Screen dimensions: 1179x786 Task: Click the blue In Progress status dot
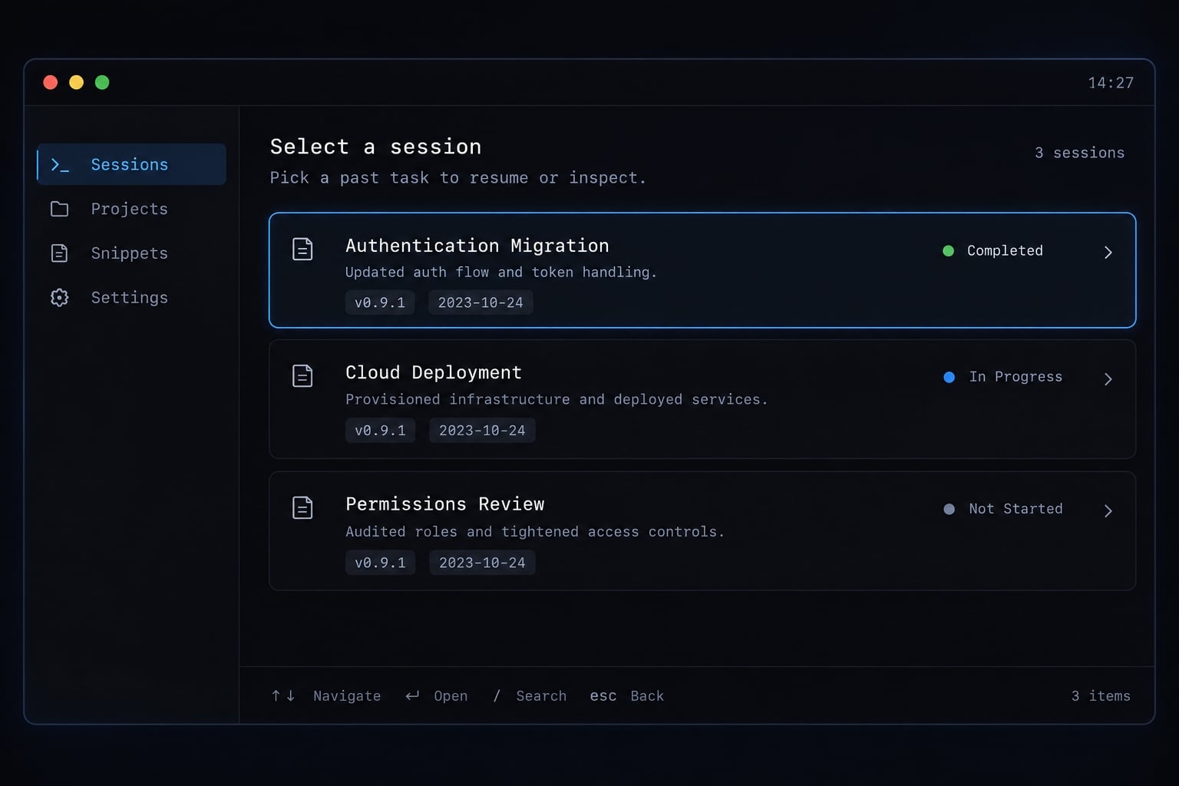pyautogui.click(x=949, y=377)
